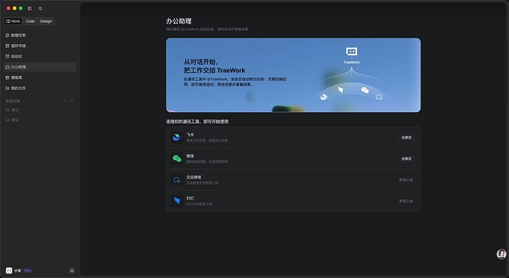Open 新建任务 in the sidebar
The height and width of the screenshot is (278, 509).
[x=40, y=35]
